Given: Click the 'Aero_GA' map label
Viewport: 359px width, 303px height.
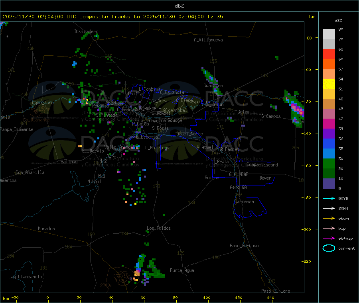Looking at the screenshot, I should 239,187.
